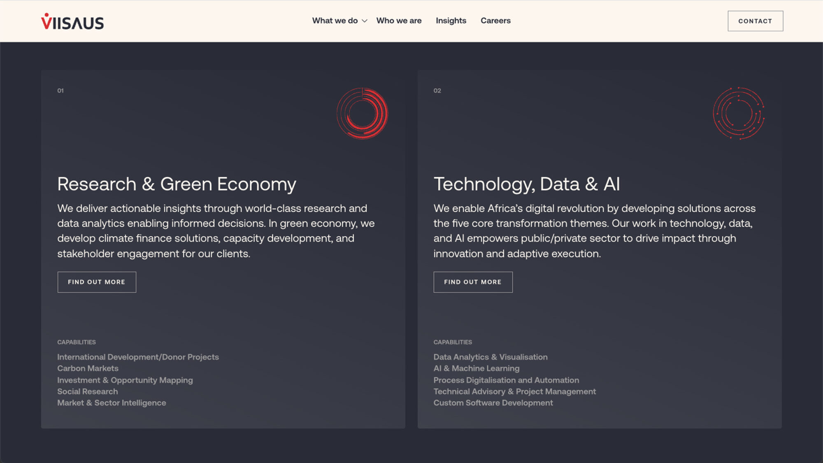Image resolution: width=823 pixels, height=463 pixels.
Task: Select Investment & Opportunity Mapping
Action: (x=125, y=380)
